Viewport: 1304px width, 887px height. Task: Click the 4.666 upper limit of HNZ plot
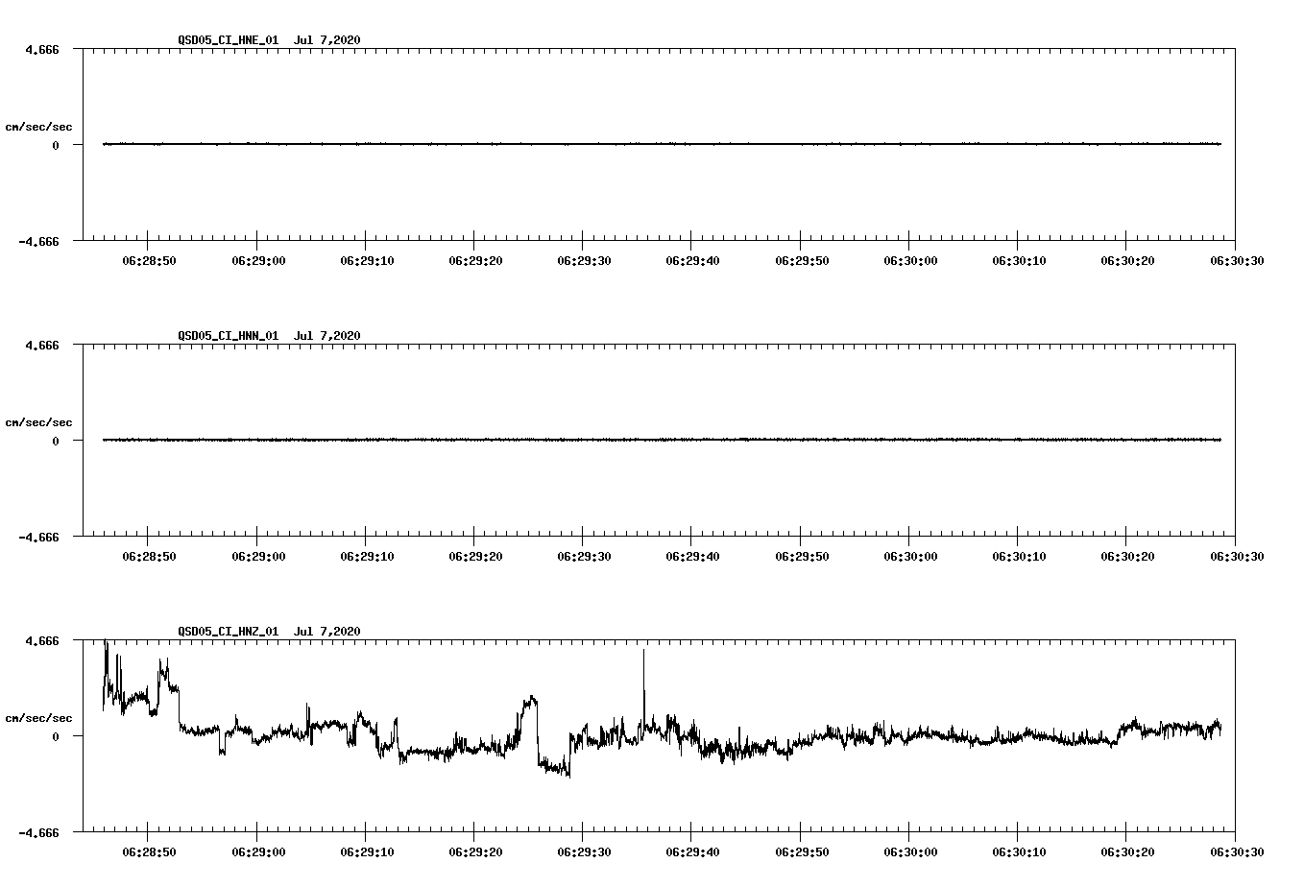(x=42, y=640)
